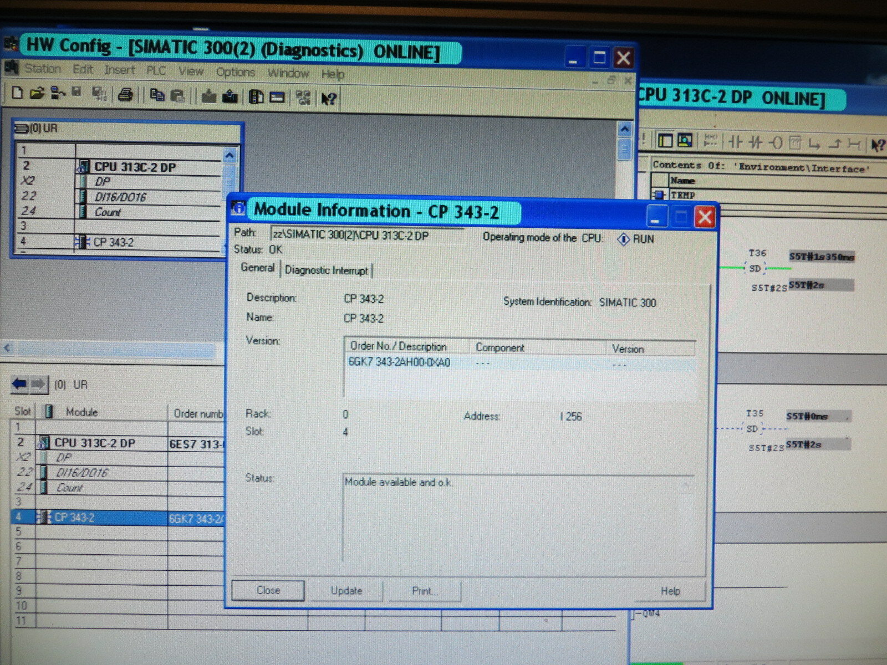Select the highlighted CP 343-2 row in the slot table
This screenshot has width=887, height=665.
118,518
